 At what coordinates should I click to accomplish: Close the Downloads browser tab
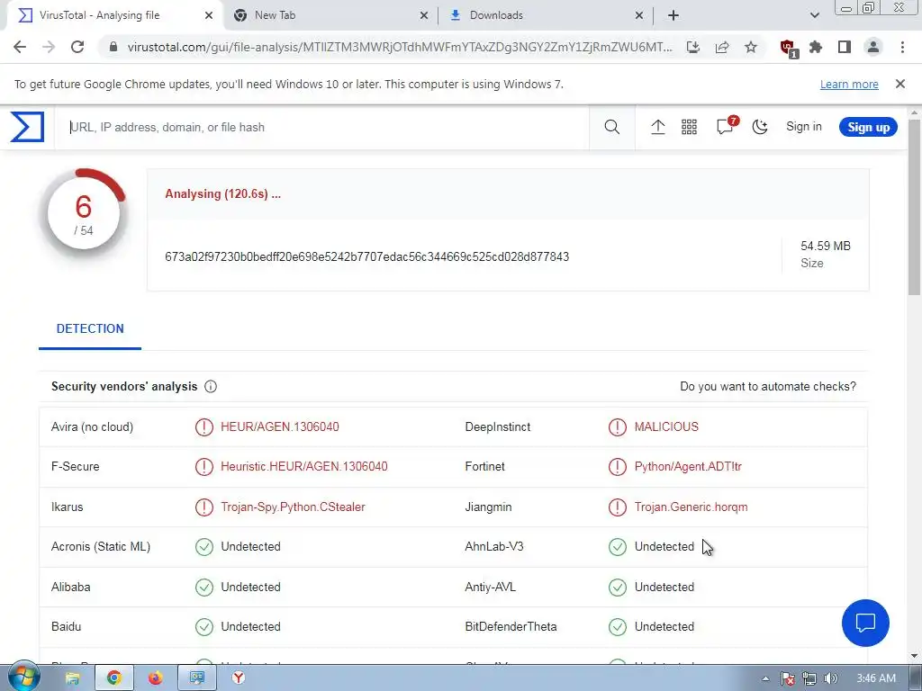pyautogui.click(x=639, y=16)
